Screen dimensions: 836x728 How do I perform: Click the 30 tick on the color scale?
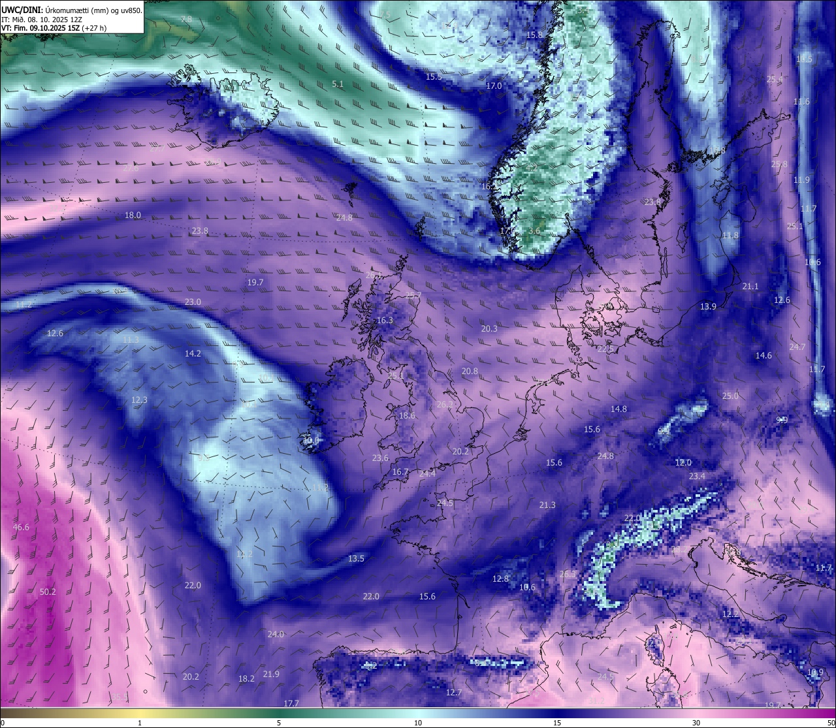pyautogui.click(x=696, y=723)
